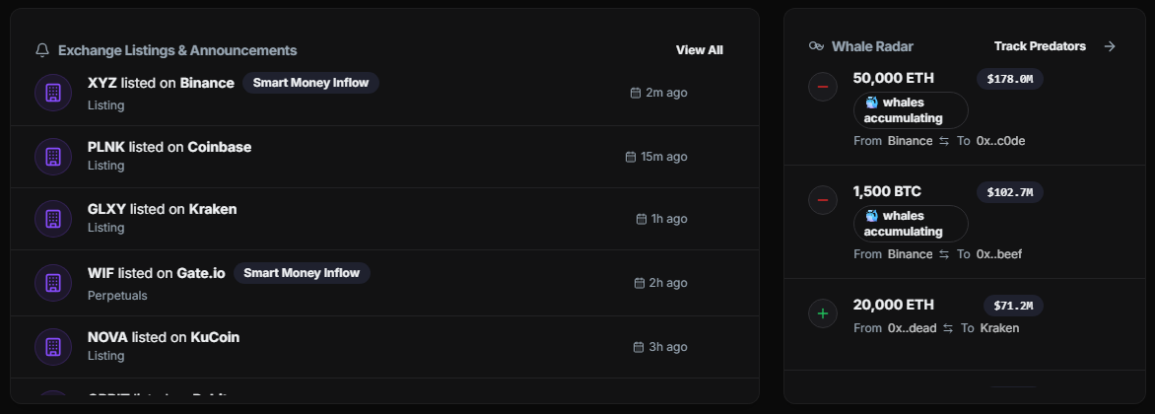Click the $102.7M value badge
Viewport: 1155px width, 414px height.
point(1009,192)
